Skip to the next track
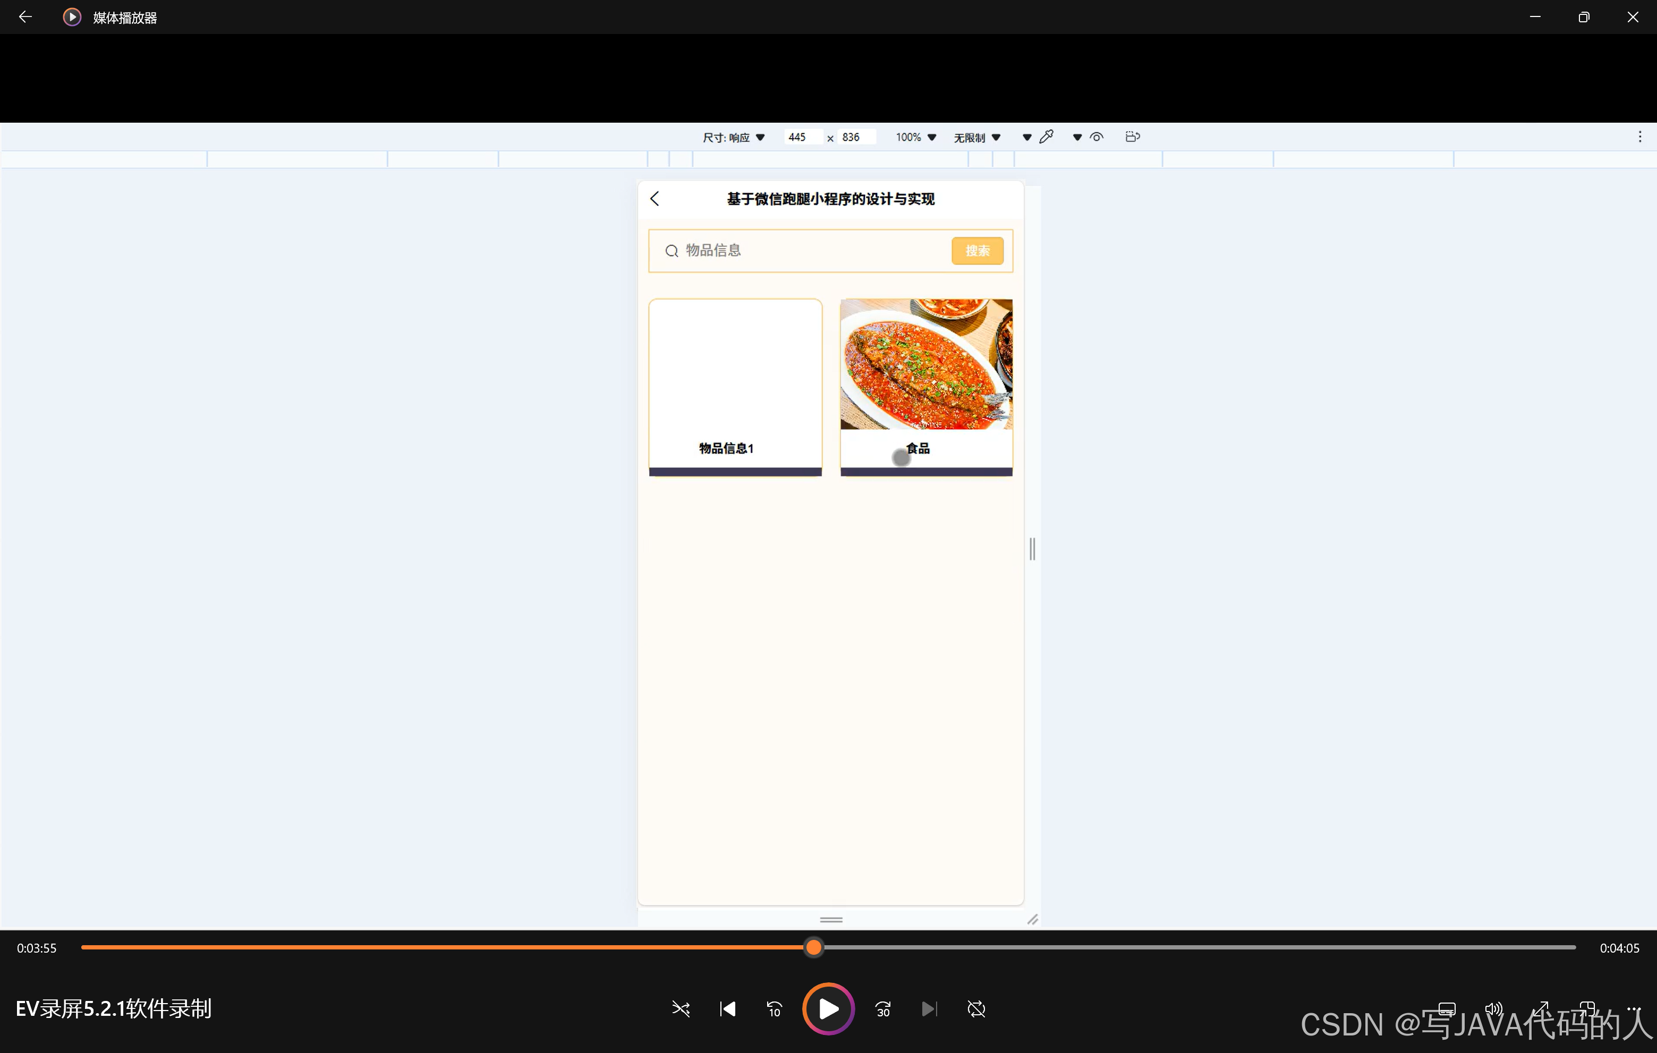Image resolution: width=1657 pixels, height=1053 pixels. point(929,1009)
